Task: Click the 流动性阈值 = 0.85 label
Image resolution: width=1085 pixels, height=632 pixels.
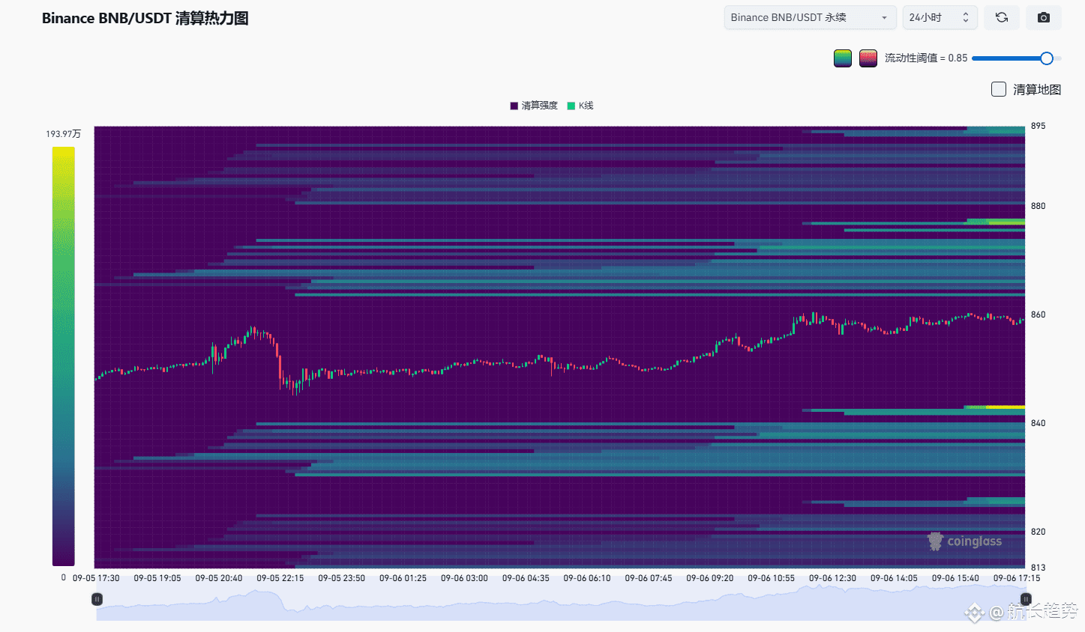Action: pos(926,58)
